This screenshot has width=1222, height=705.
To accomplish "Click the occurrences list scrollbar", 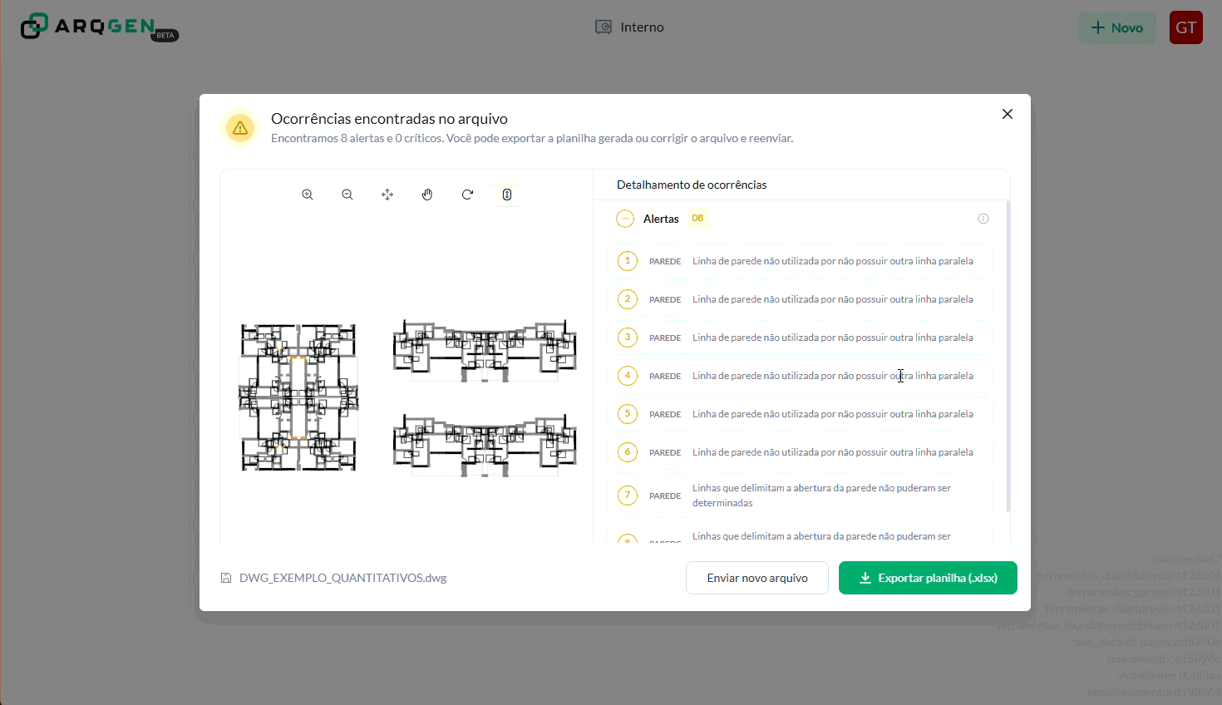I will click(x=1008, y=356).
